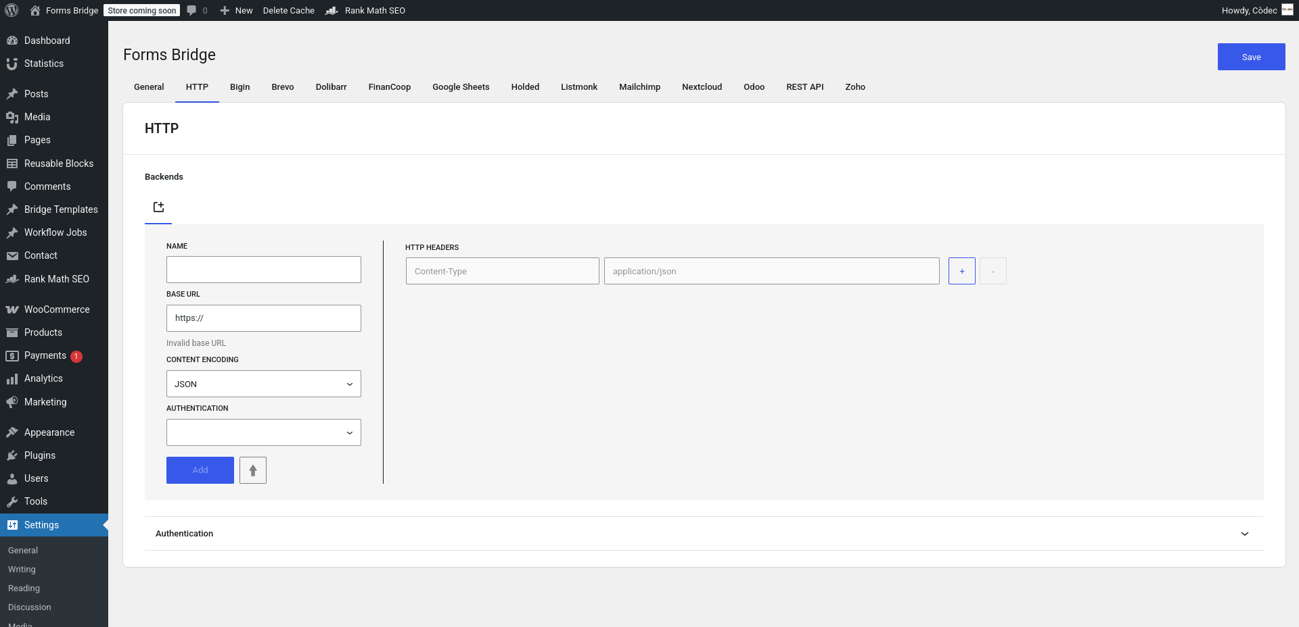Image resolution: width=1299 pixels, height=627 pixels.
Task: Open Contact menu item
Action: 54,255
